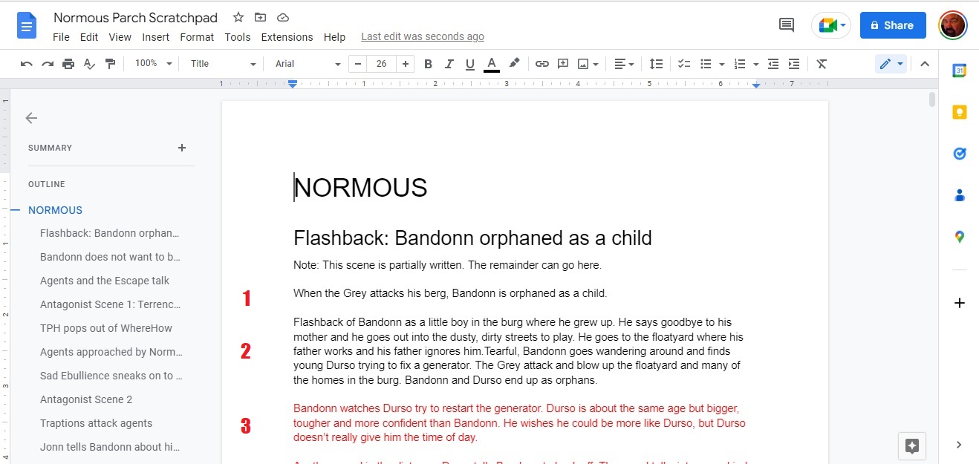979x464 pixels.
Task: Click the Print icon
Action: tap(68, 64)
